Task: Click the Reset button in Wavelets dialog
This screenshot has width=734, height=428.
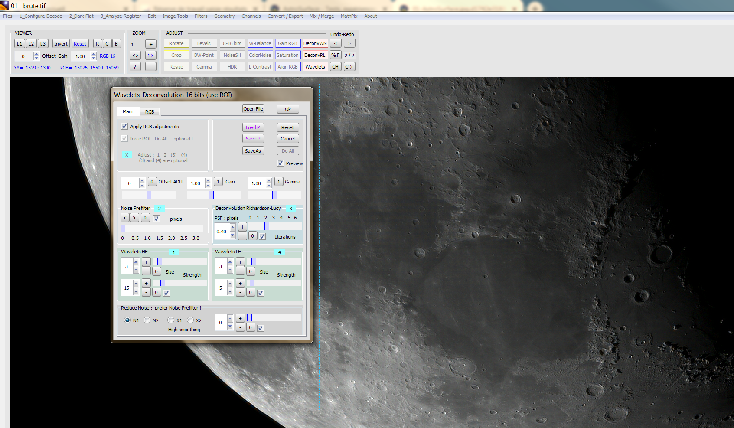Action: click(x=287, y=127)
